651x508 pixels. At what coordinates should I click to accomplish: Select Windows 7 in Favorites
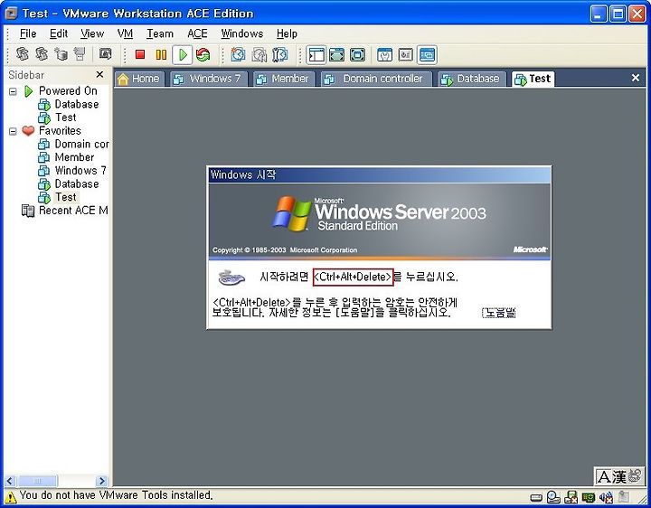click(80, 171)
